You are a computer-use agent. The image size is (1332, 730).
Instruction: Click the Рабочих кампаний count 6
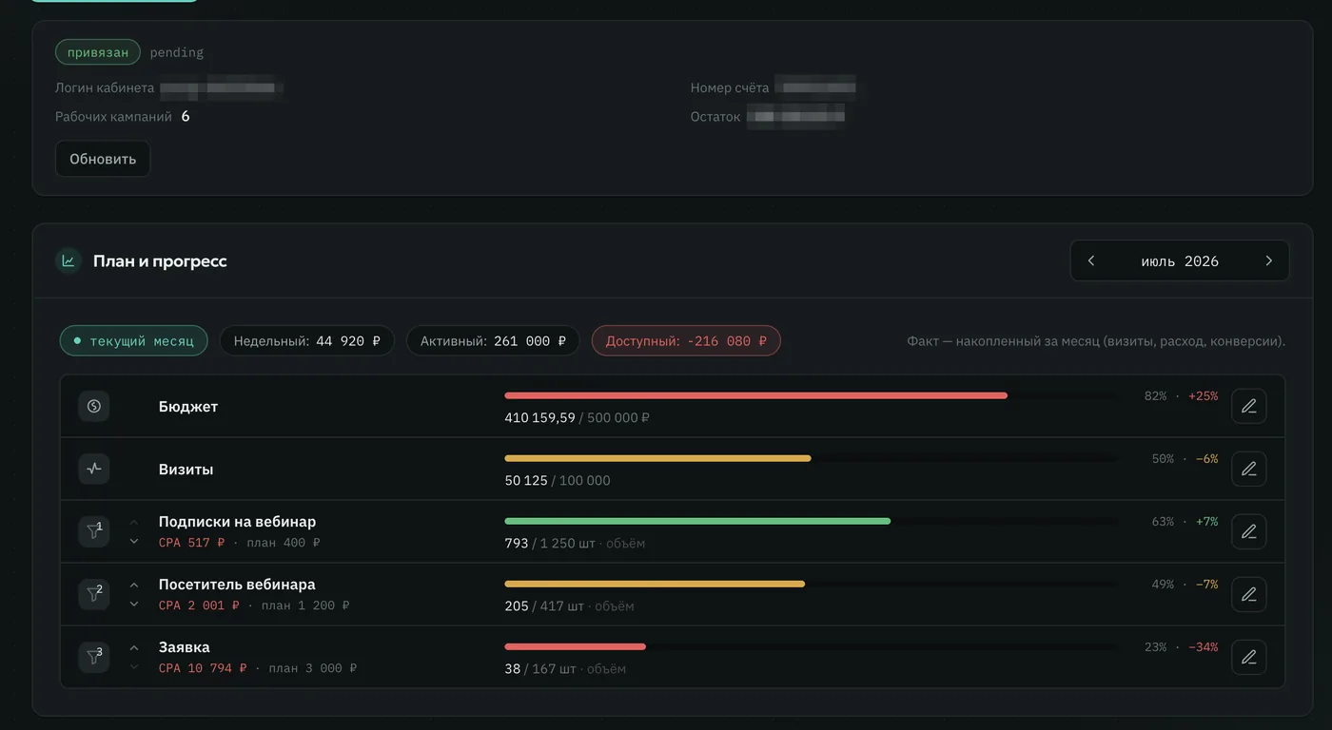[186, 116]
